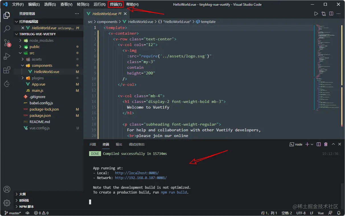Open the new terminal launch profile dropdown

click(x=312, y=144)
